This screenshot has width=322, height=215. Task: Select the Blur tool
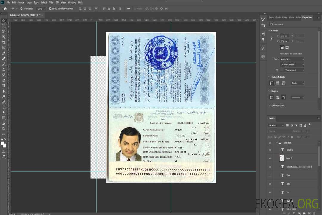(x=4, y=91)
